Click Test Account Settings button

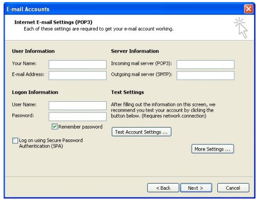(142, 132)
